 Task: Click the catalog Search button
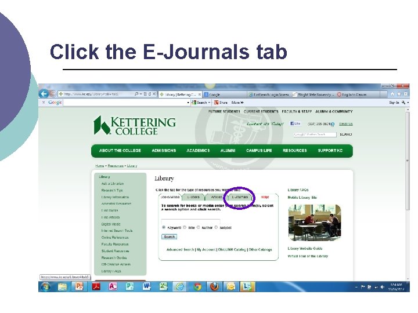pyautogui.click(x=169, y=236)
